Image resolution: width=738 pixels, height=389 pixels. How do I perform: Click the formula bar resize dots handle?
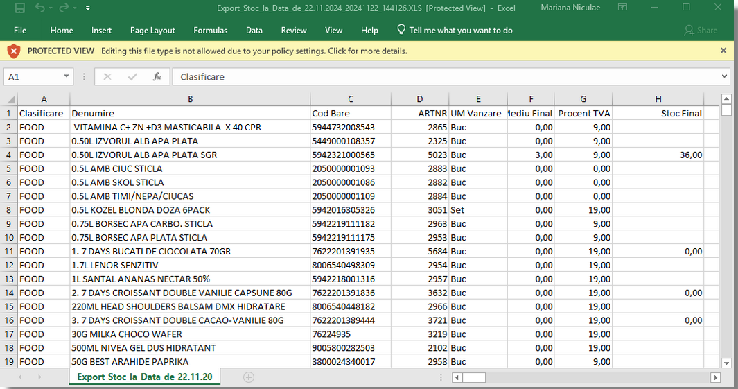point(84,77)
